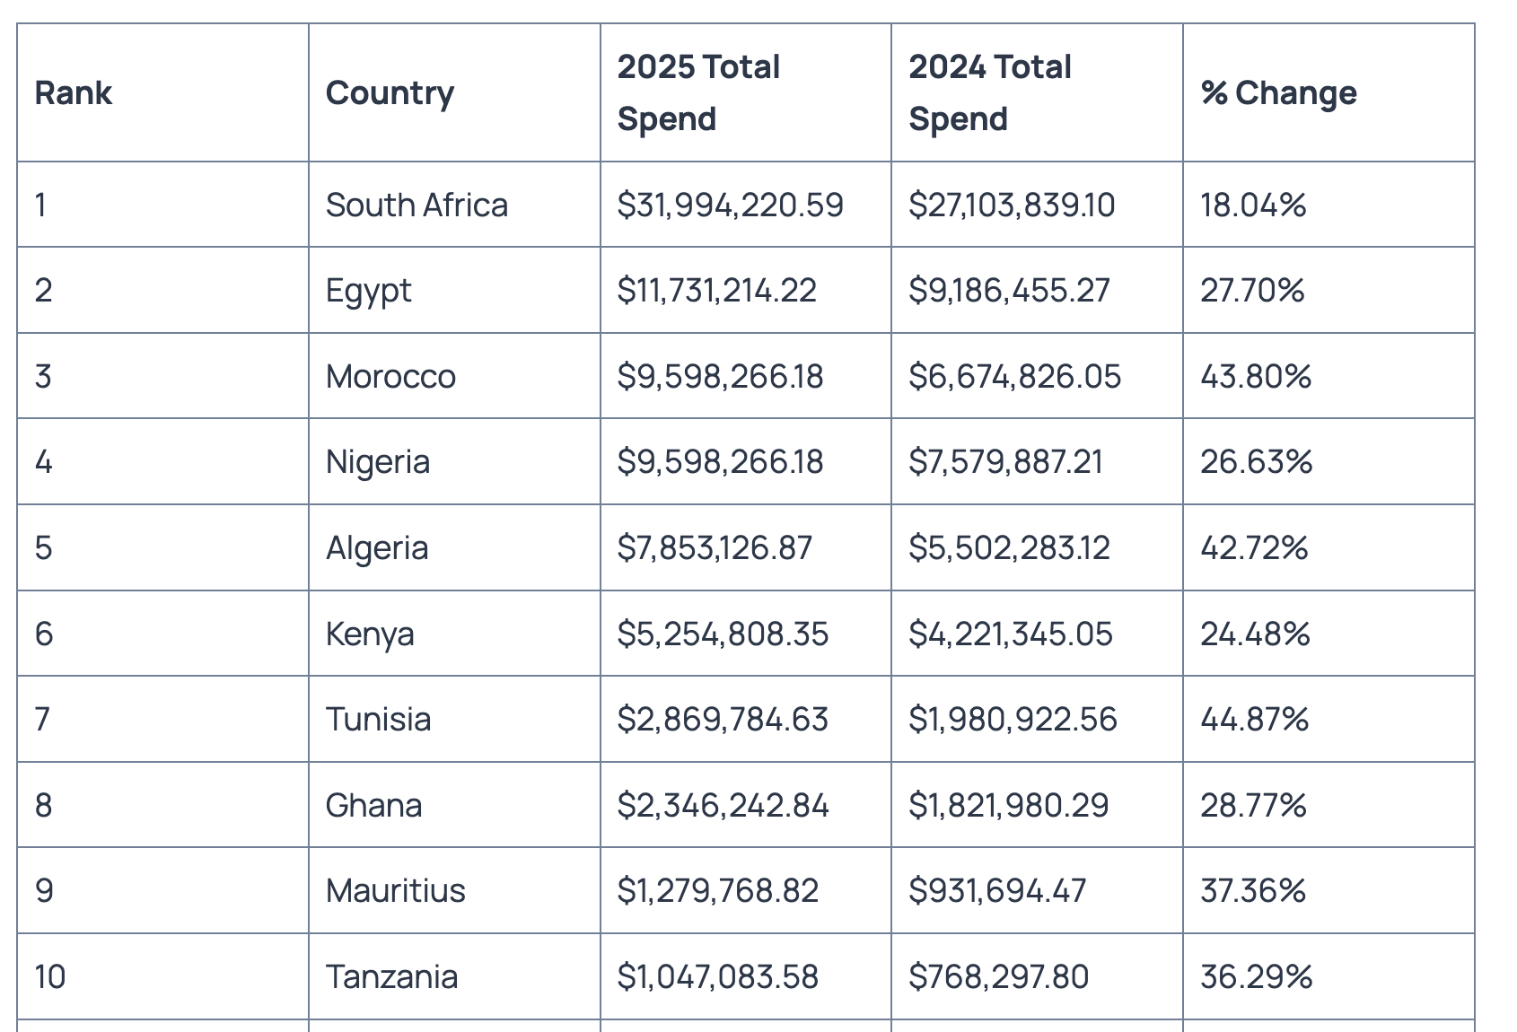Click the Rank column header
The image size is (1517, 1032).
[74, 93]
